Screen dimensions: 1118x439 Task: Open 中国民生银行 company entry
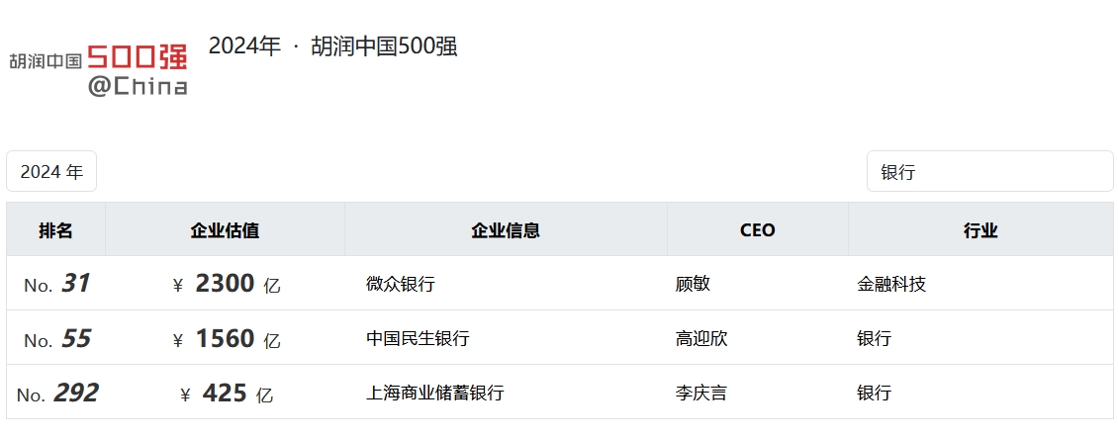(418, 338)
